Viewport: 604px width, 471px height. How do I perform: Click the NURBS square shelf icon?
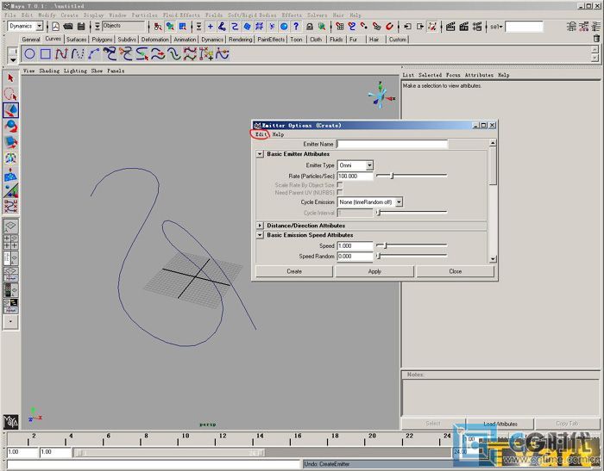(x=46, y=54)
